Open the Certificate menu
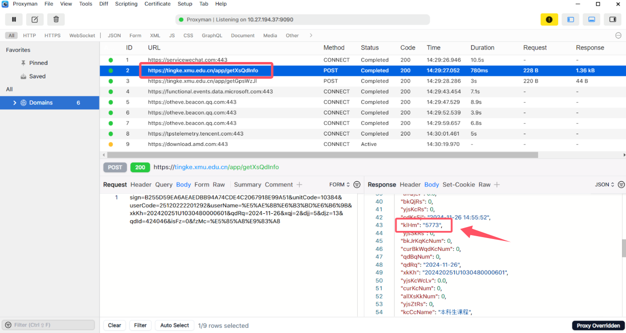 (158, 4)
